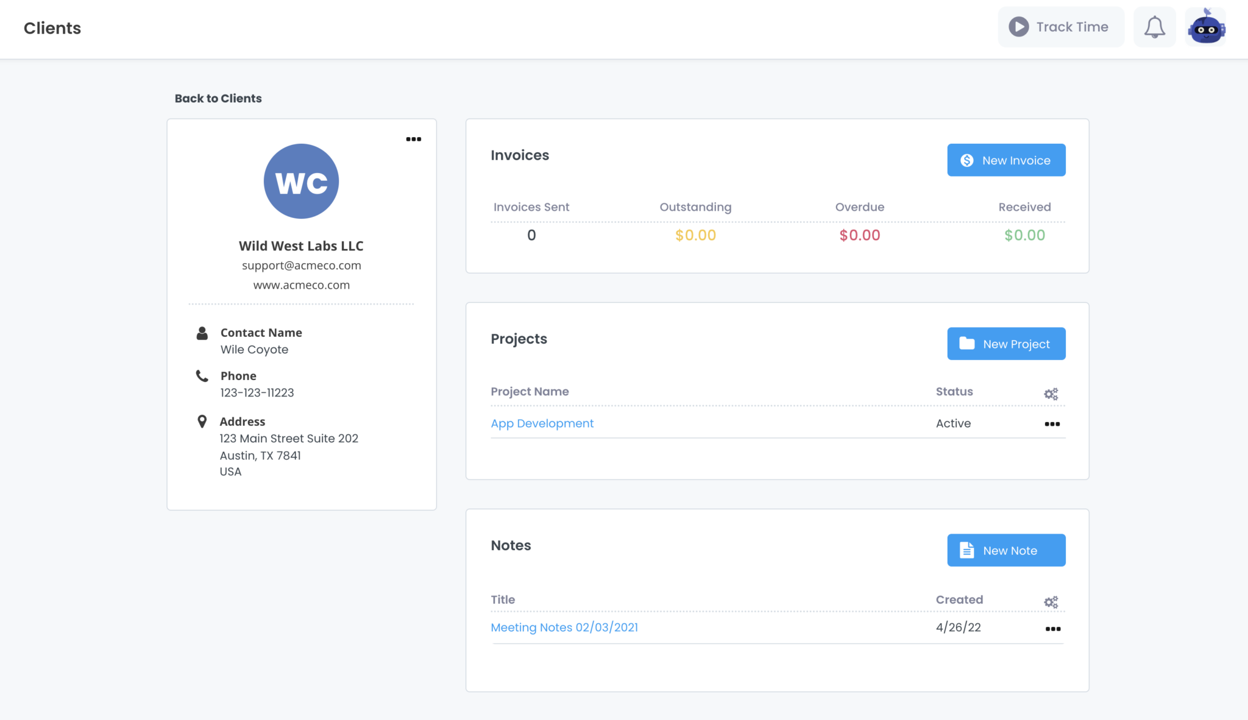Open the Meeting Notes row options menu
Viewport: 1248px width, 720px height.
coord(1052,628)
